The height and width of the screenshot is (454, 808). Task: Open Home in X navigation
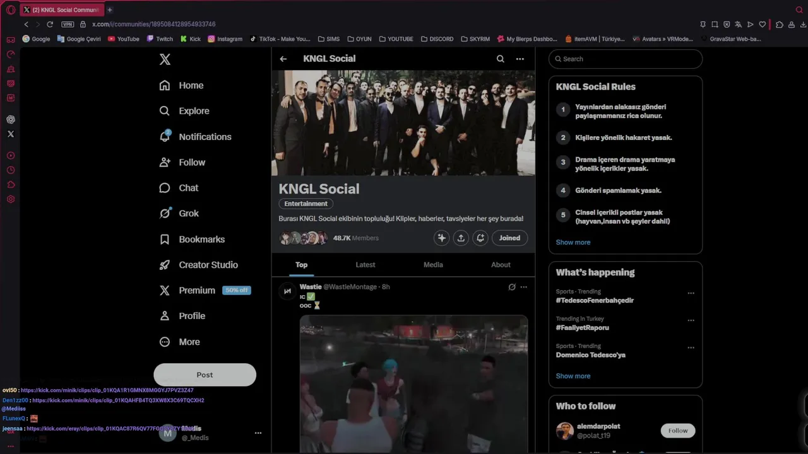[x=181, y=85]
